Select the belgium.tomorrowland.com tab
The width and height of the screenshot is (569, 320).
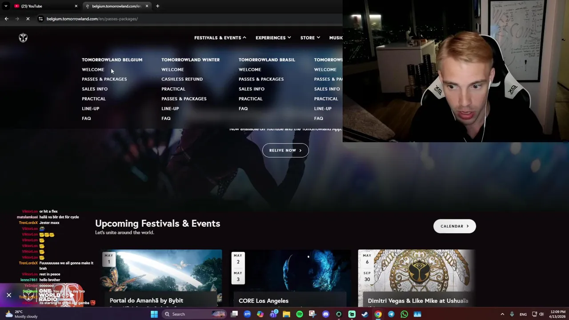[x=116, y=6]
